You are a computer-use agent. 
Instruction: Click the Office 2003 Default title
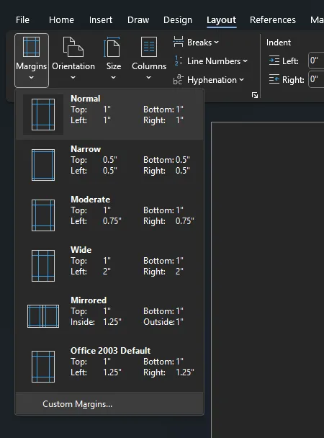click(x=110, y=351)
